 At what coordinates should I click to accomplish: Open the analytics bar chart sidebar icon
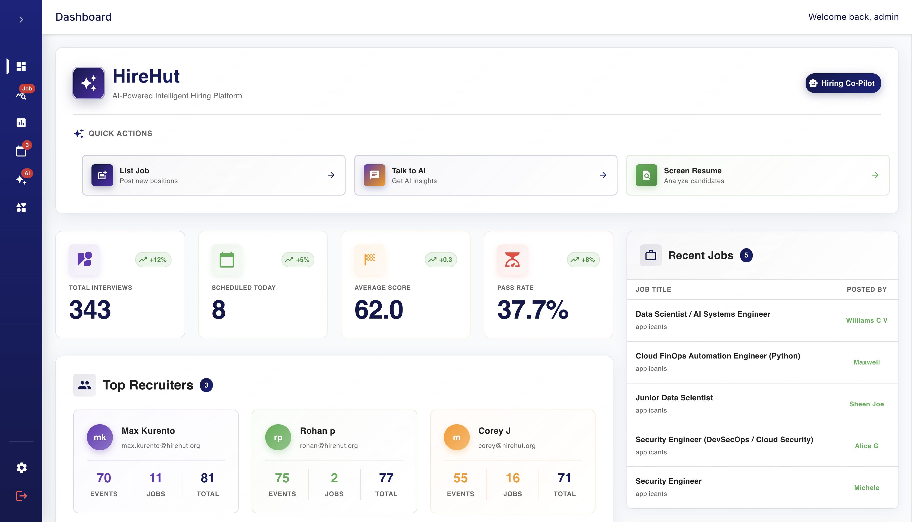tap(21, 123)
